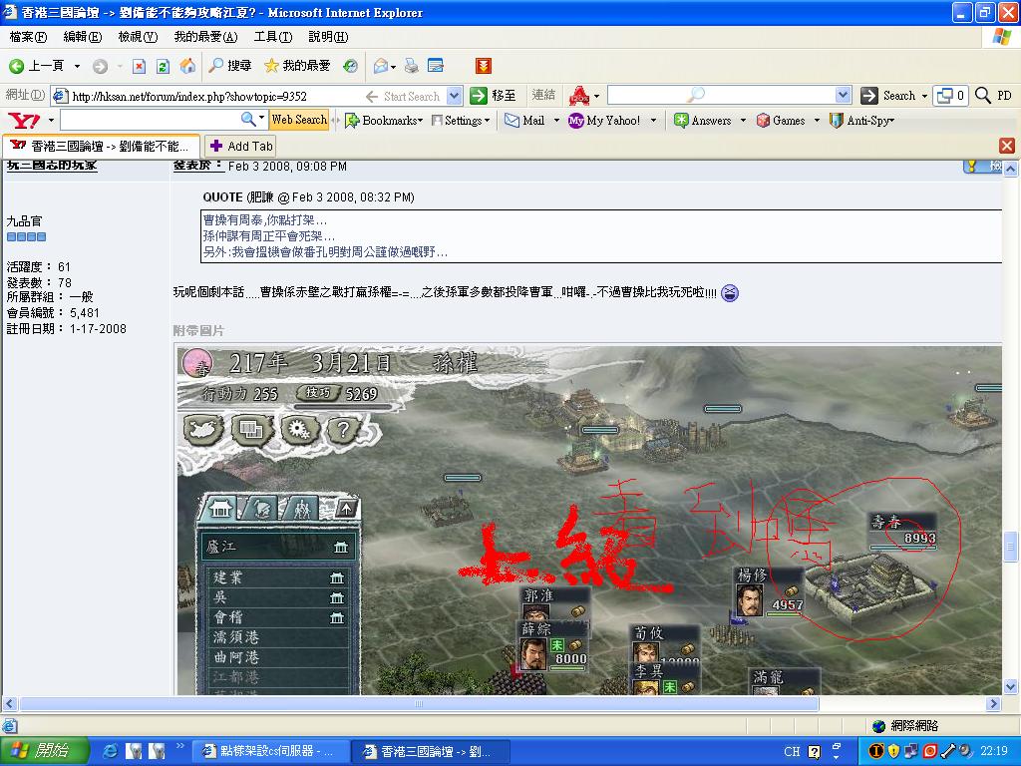Click the orange download arrow icon
The height and width of the screenshot is (766, 1021).
pos(484,66)
